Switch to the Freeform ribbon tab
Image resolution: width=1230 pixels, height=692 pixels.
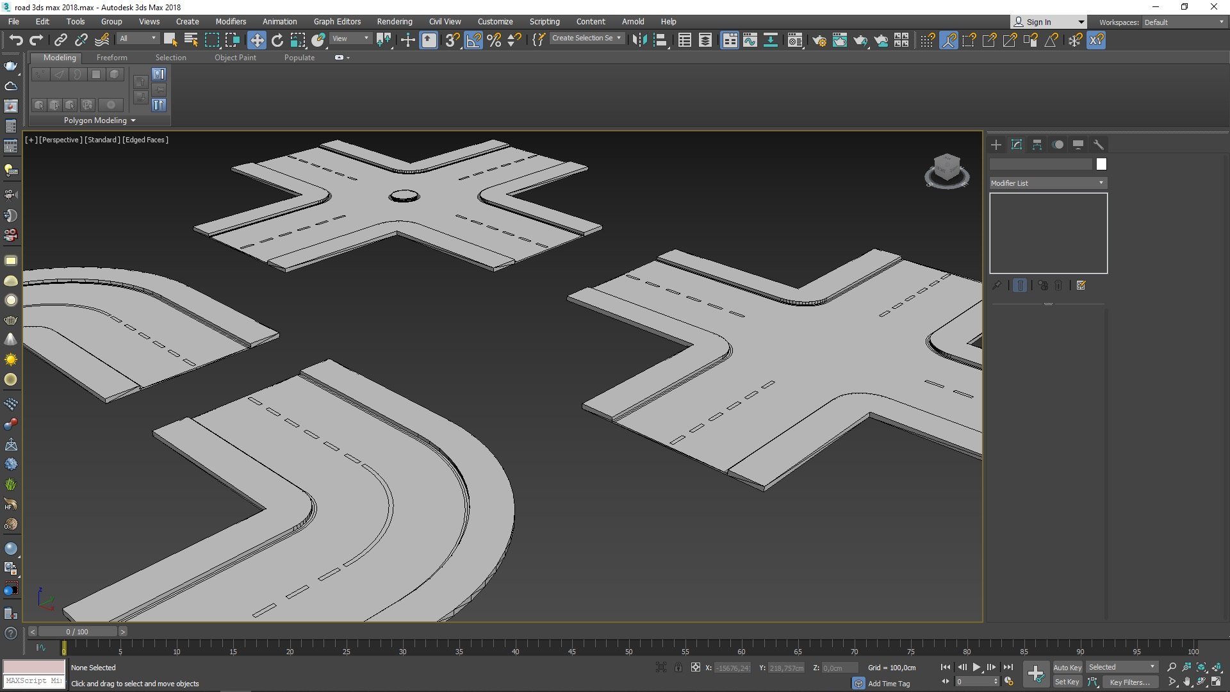(111, 58)
